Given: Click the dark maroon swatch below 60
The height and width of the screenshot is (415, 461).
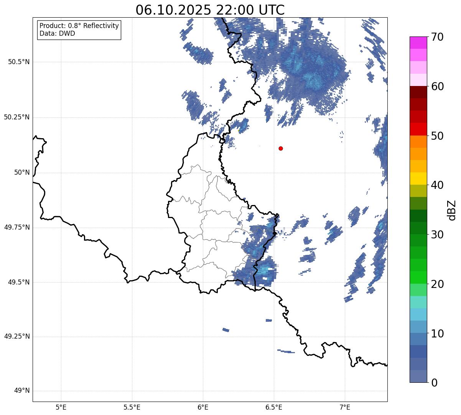Looking at the screenshot, I should (418, 92).
